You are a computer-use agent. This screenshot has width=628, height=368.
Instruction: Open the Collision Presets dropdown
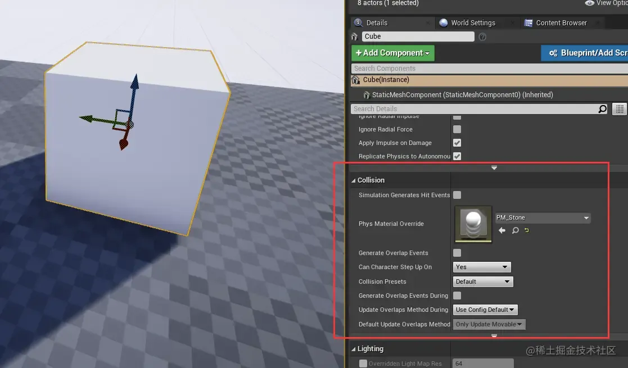(482, 281)
